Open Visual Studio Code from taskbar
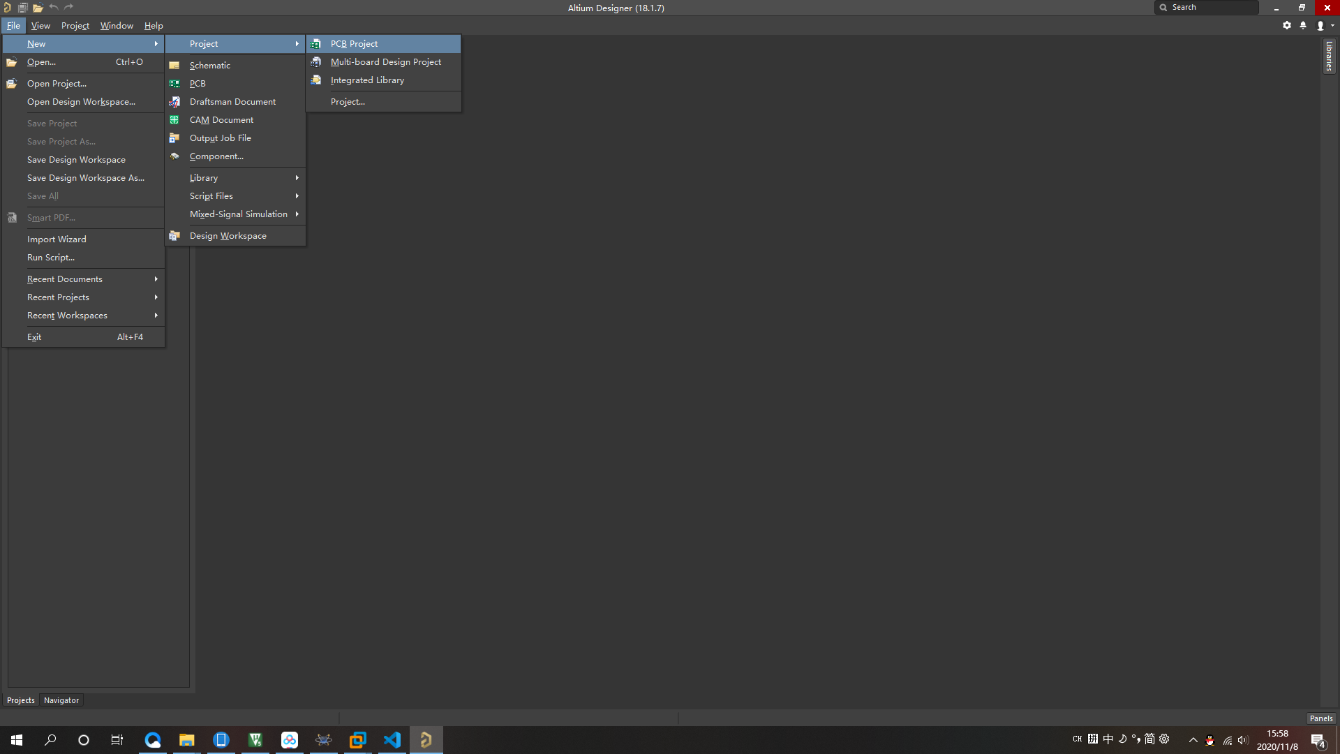 pos(392,740)
